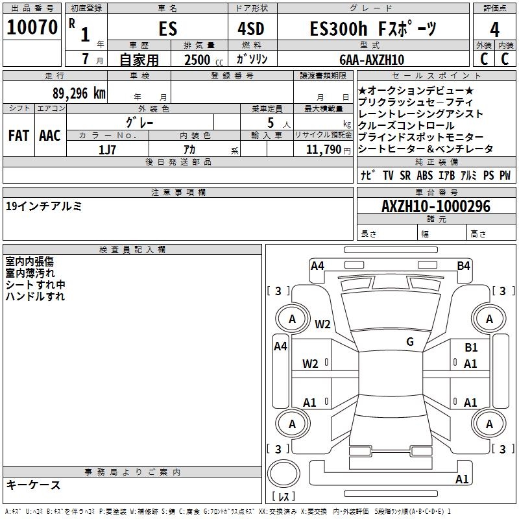Viewport: 519px width, 519px height.
Task: Select the office note キーケース
Action: click(33, 485)
